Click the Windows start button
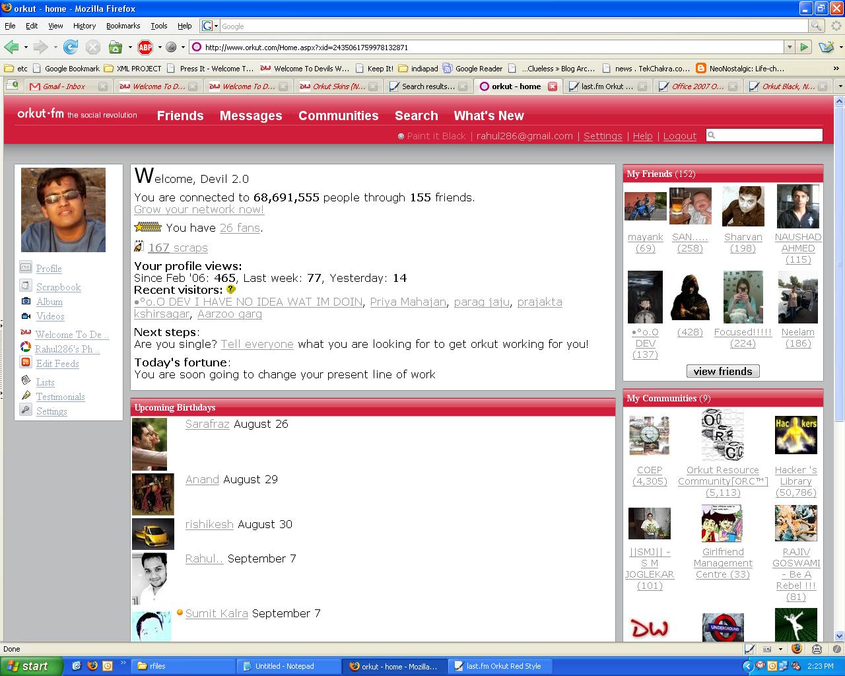Image resolution: width=845 pixels, height=676 pixels. [31, 666]
